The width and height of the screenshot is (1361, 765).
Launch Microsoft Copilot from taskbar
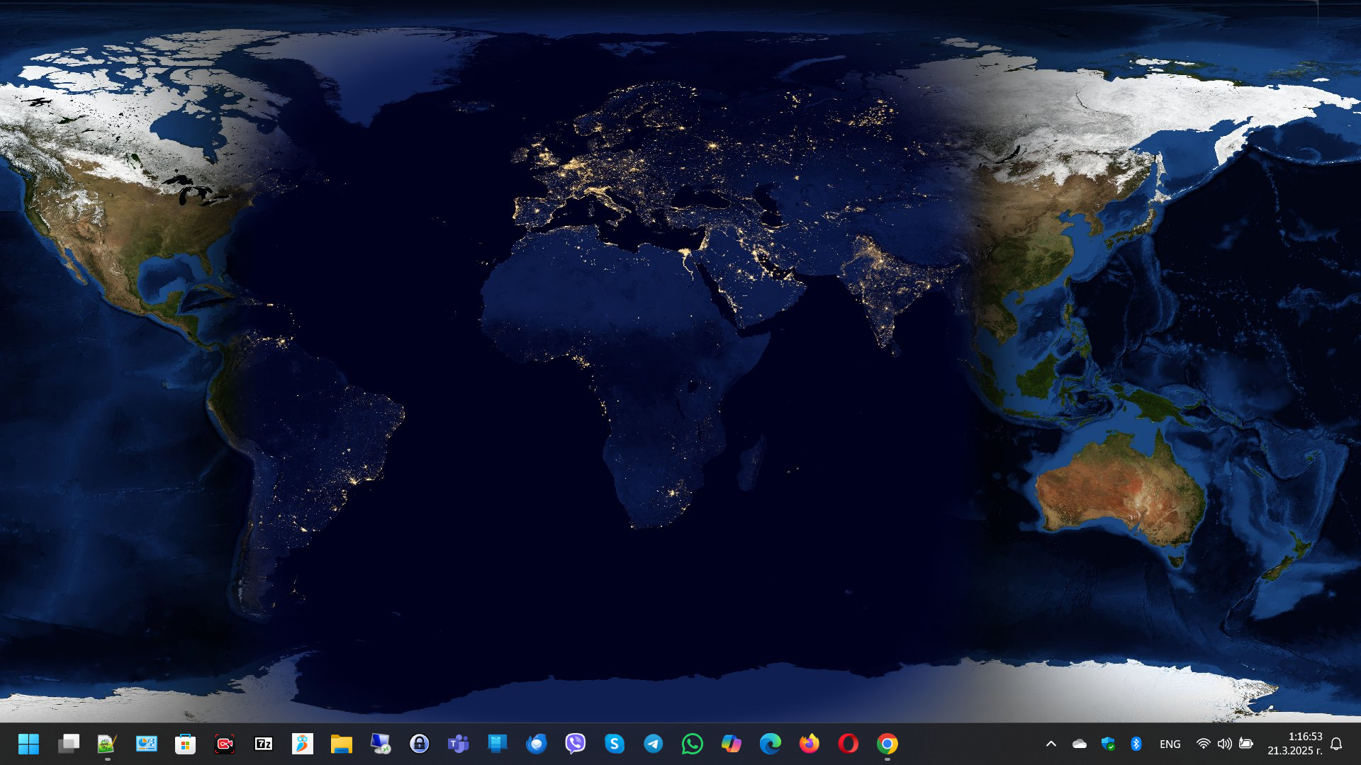(732, 744)
